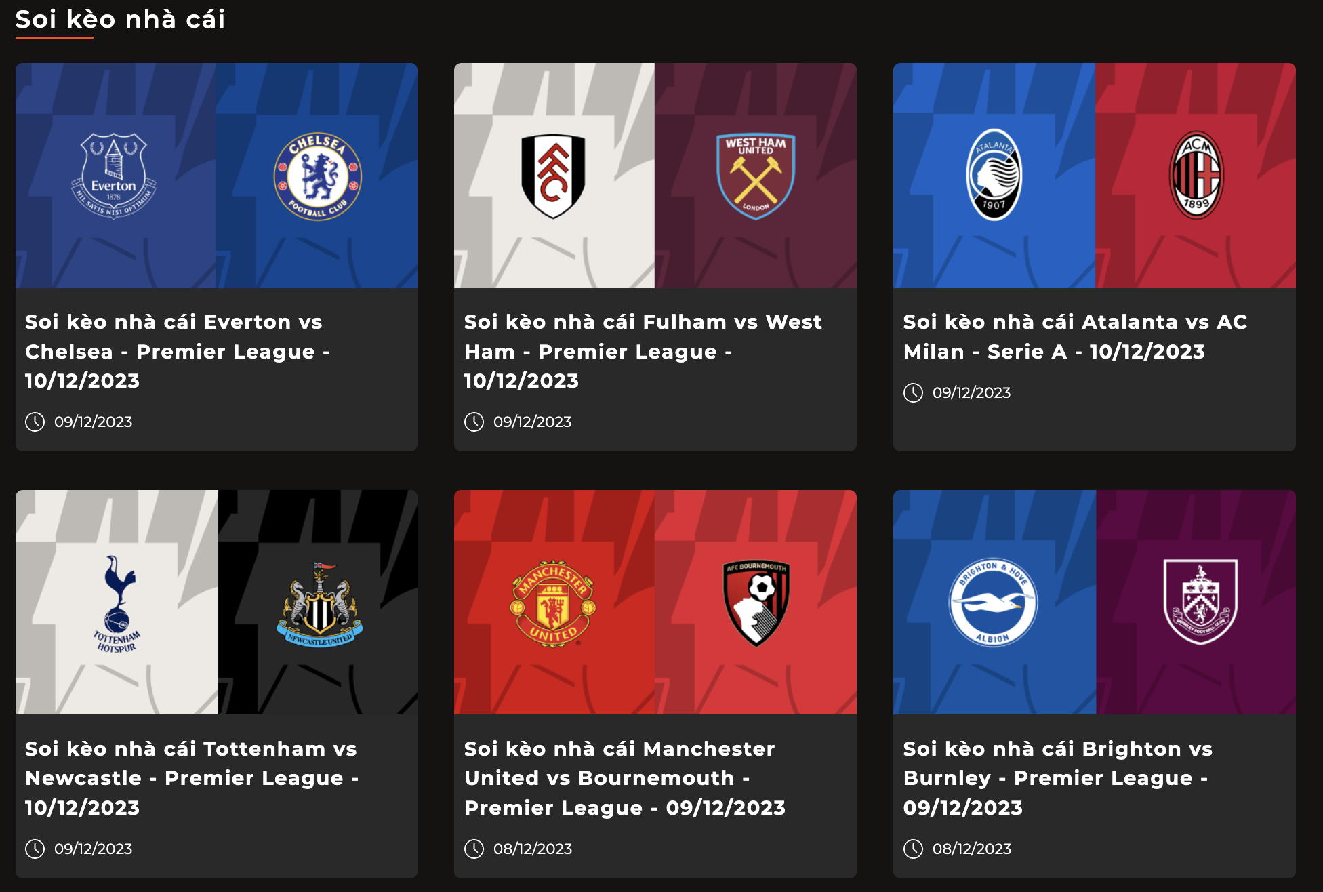Click the Everton club crest
Screen dimensions: 1323x892
[114, 176]
